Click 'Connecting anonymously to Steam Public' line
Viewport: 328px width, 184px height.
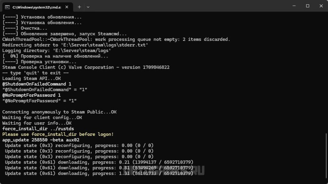click(59, 112)
